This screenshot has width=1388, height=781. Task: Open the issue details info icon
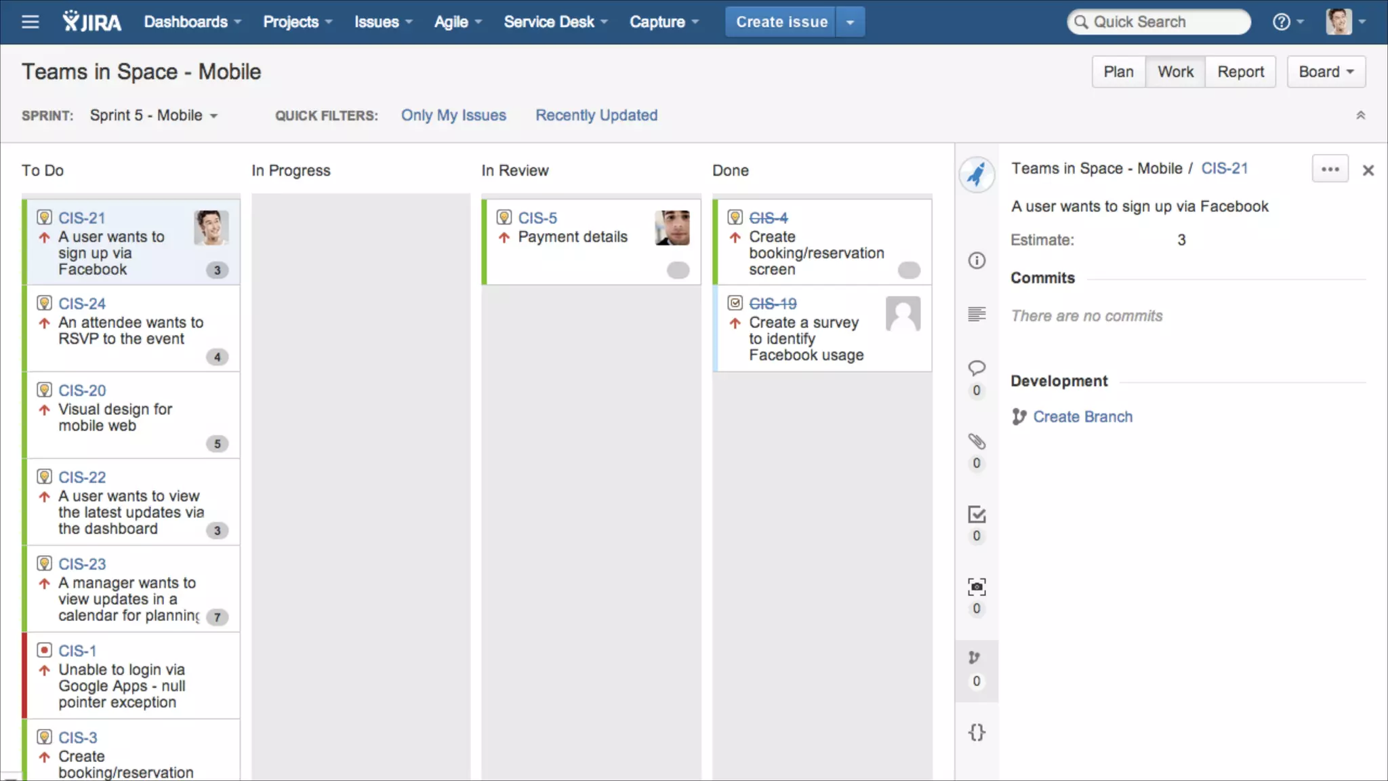[977, 260]
